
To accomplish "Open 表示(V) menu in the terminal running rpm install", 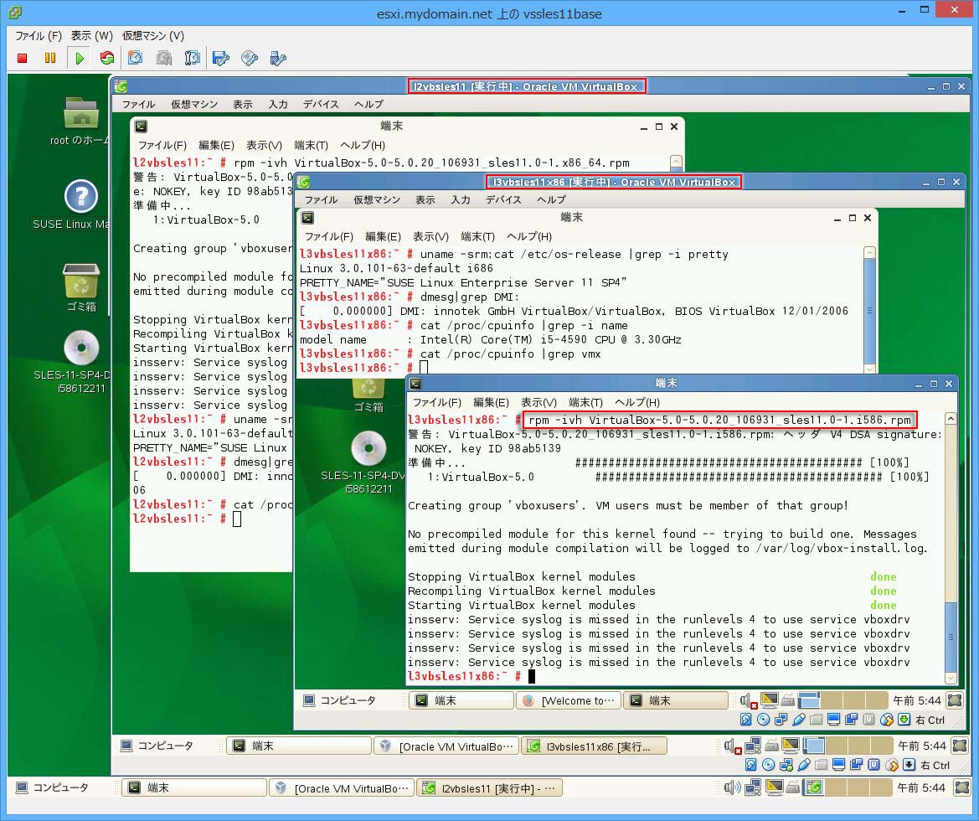I will [x=538, y=402].
